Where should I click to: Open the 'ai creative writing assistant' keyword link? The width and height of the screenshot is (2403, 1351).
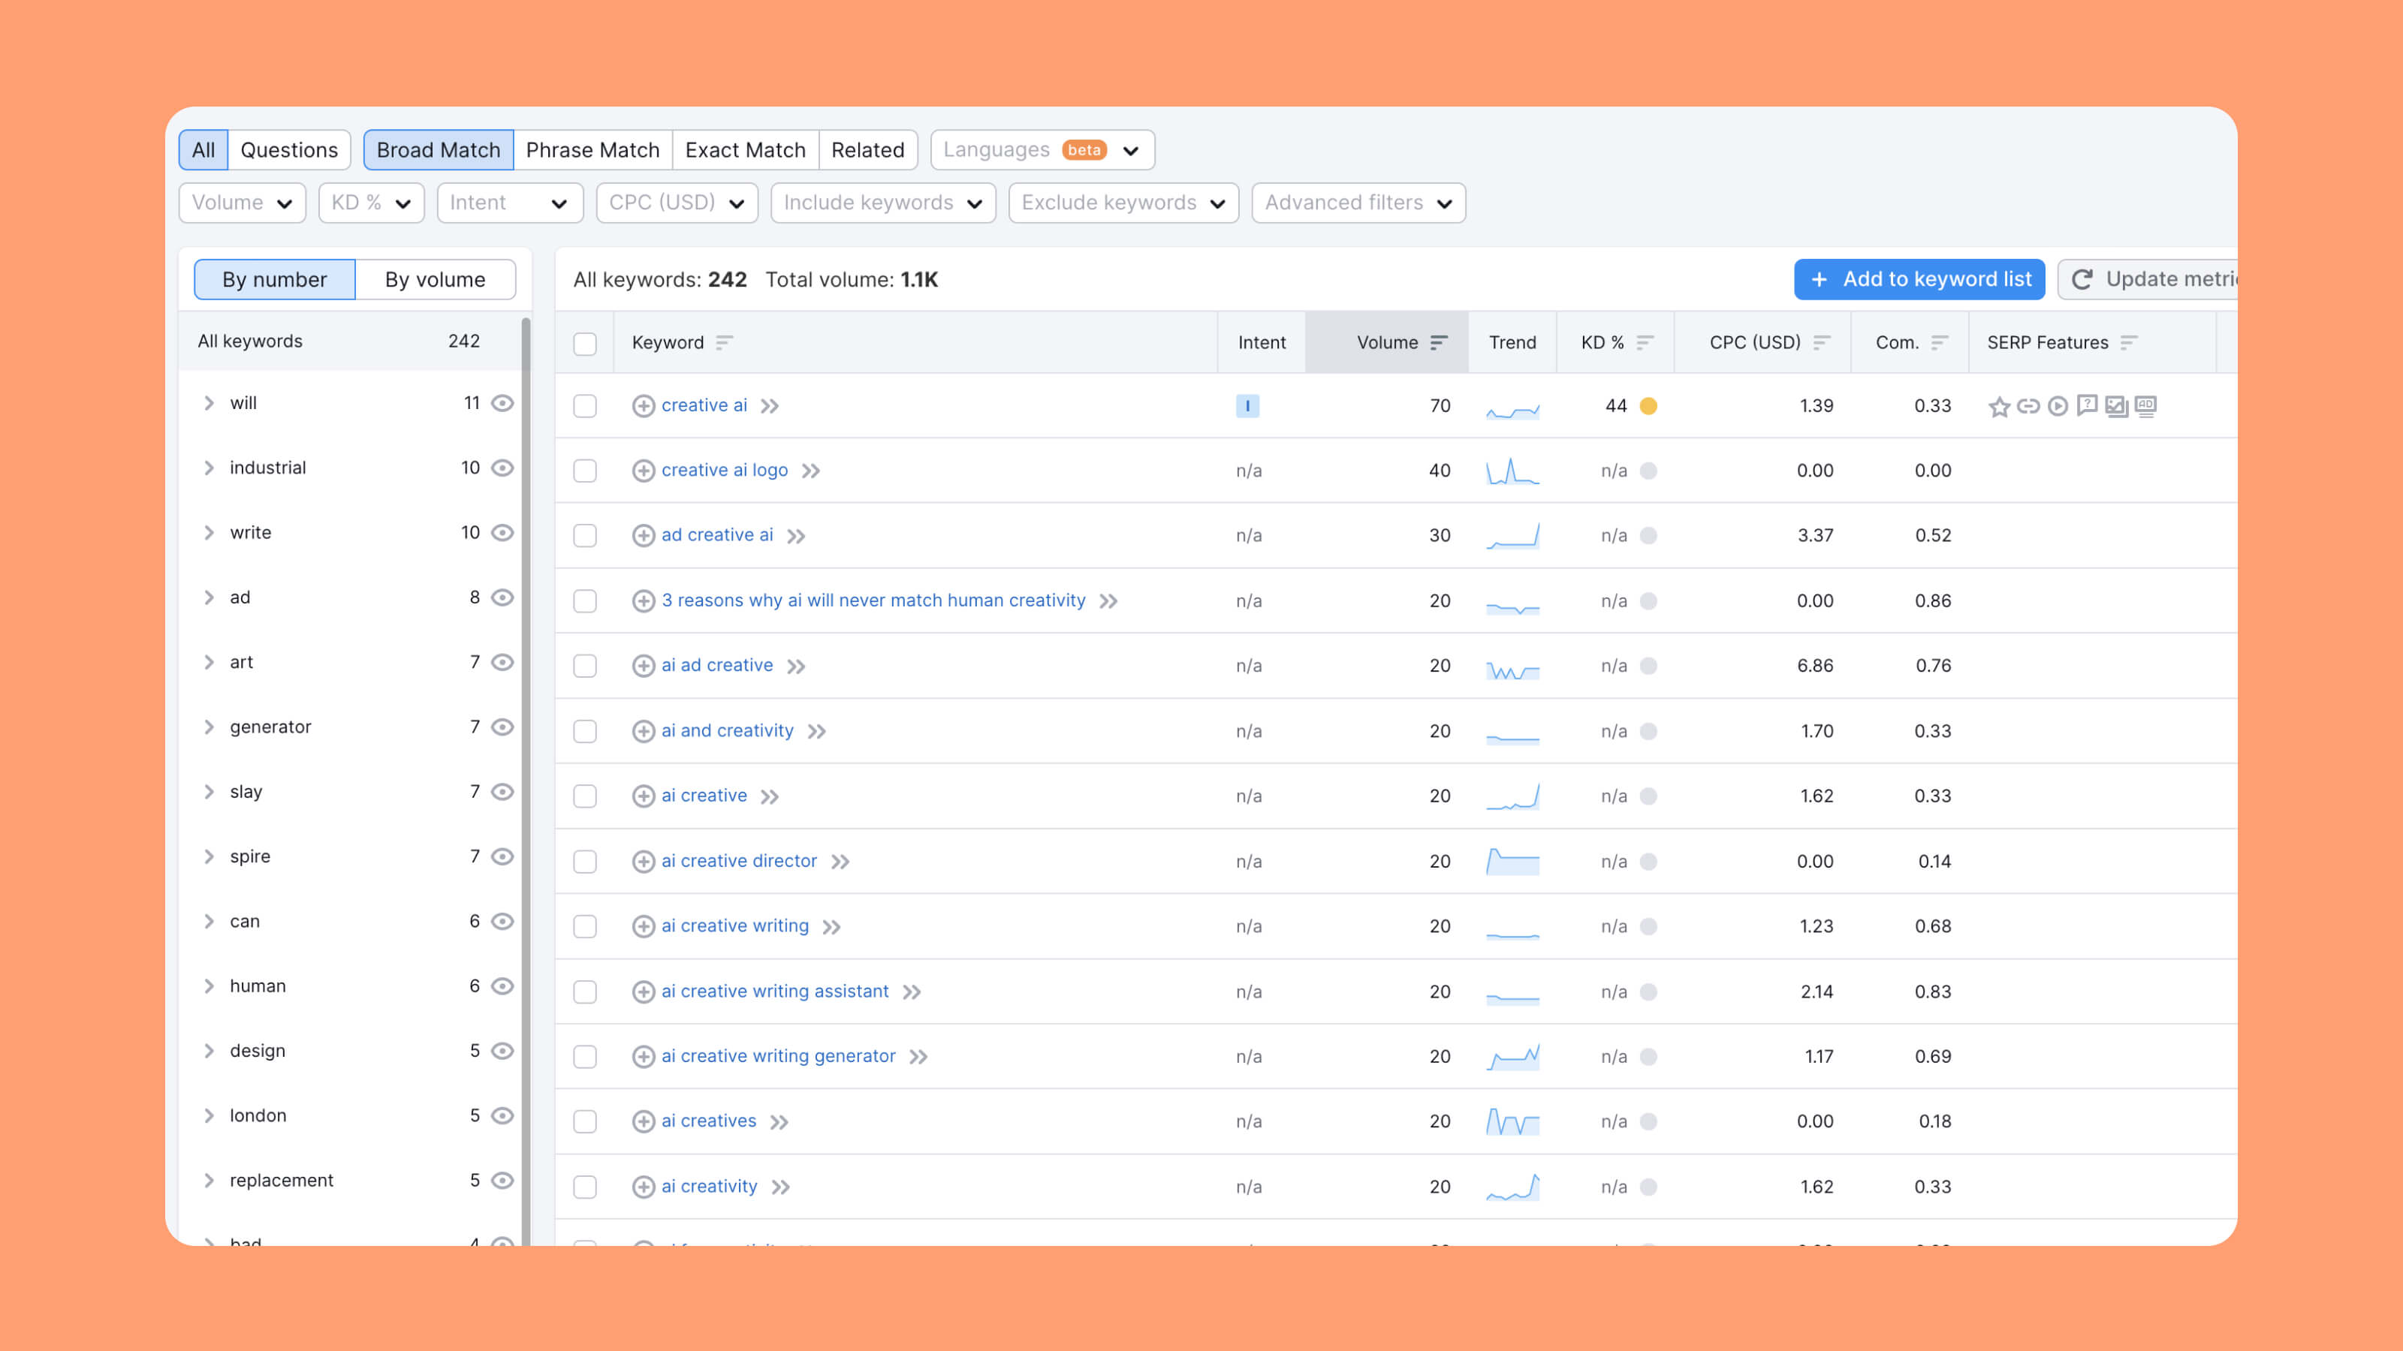[x=774, y=991]
